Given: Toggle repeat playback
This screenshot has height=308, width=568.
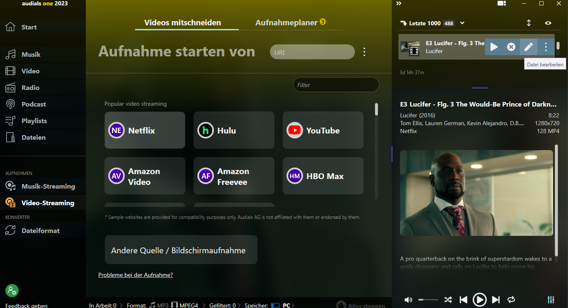Looking at the screenshot, I should (511, 299).
